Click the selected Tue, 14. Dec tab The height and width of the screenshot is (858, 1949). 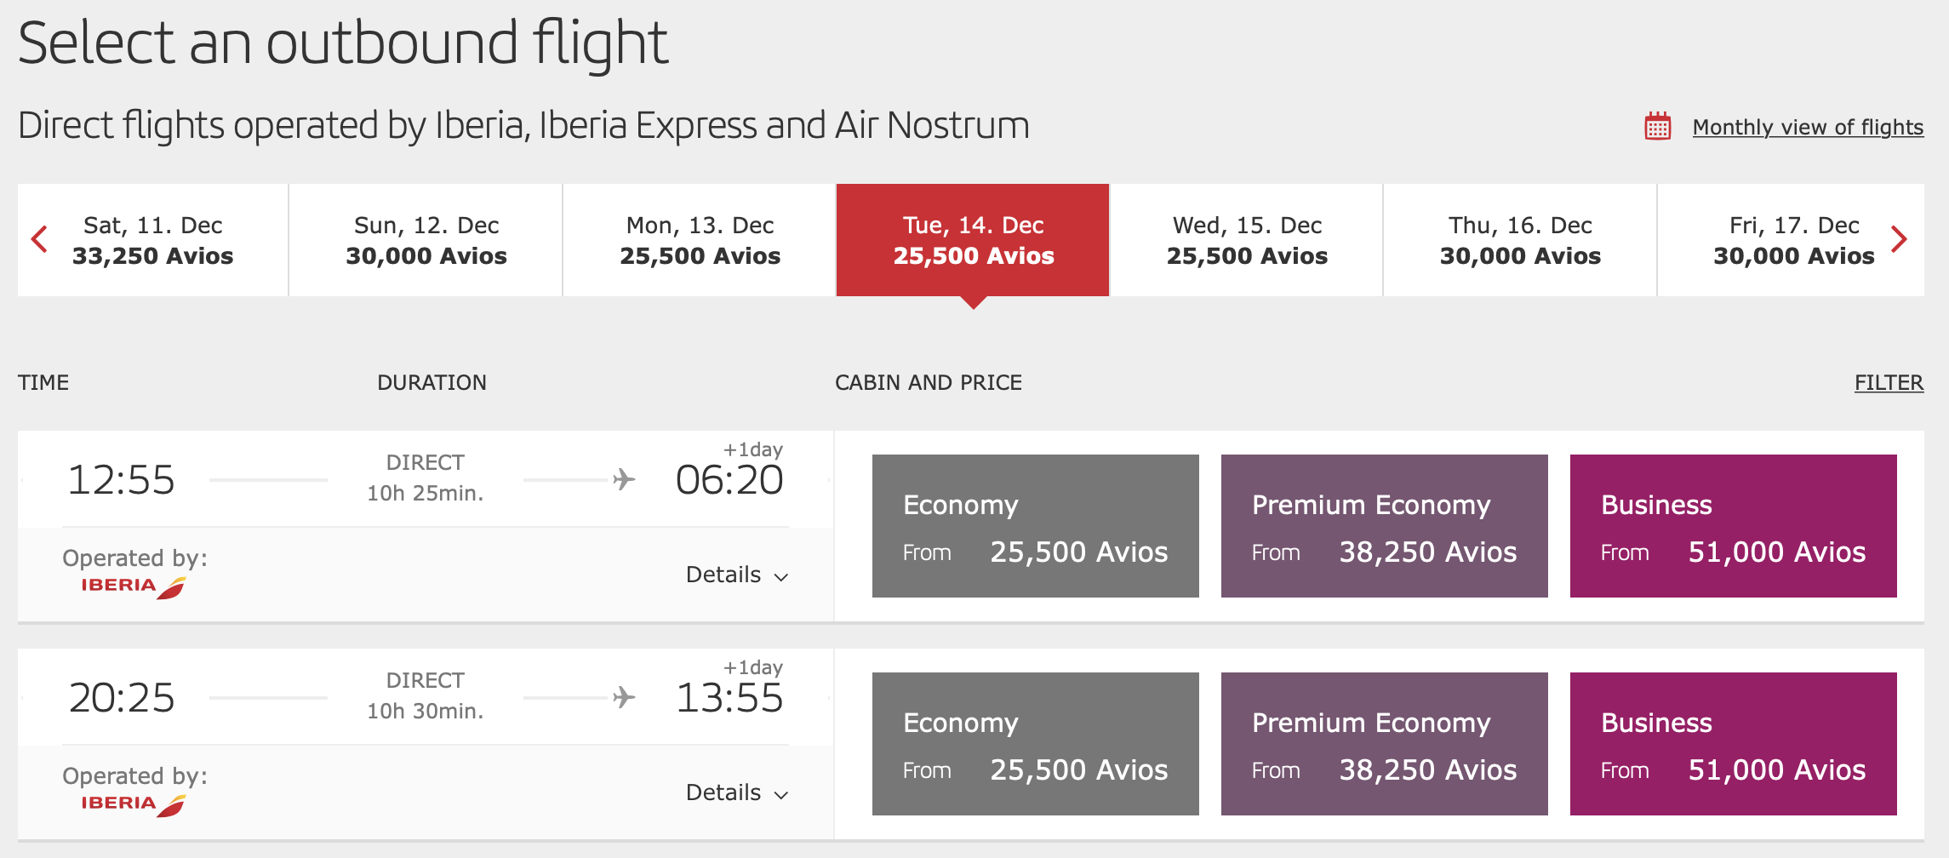[973, 239]
